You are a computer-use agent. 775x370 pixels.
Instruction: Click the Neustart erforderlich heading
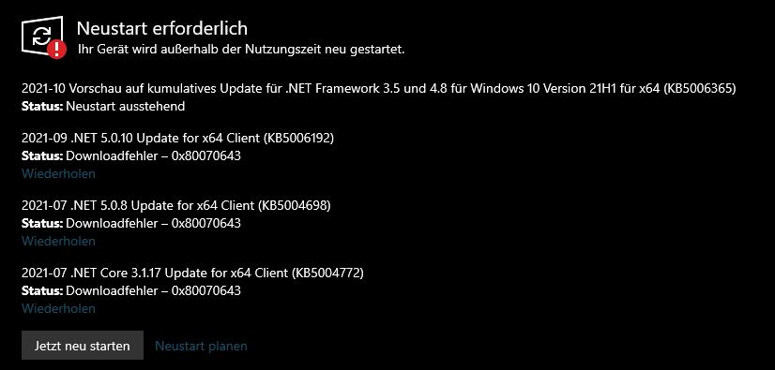coord(162,28)
